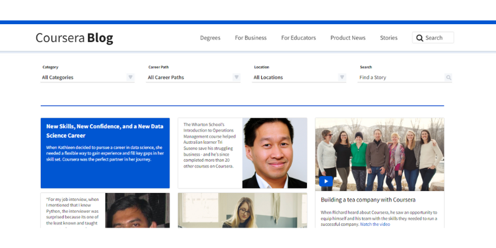Click the text about Richard and his team
The width and height of the screenshot is (496, 248).
pyautogui.click(x=379, y=218)
